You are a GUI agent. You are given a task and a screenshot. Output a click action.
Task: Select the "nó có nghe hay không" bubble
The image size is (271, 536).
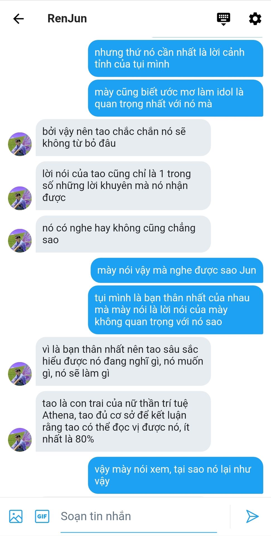point(123,234)
